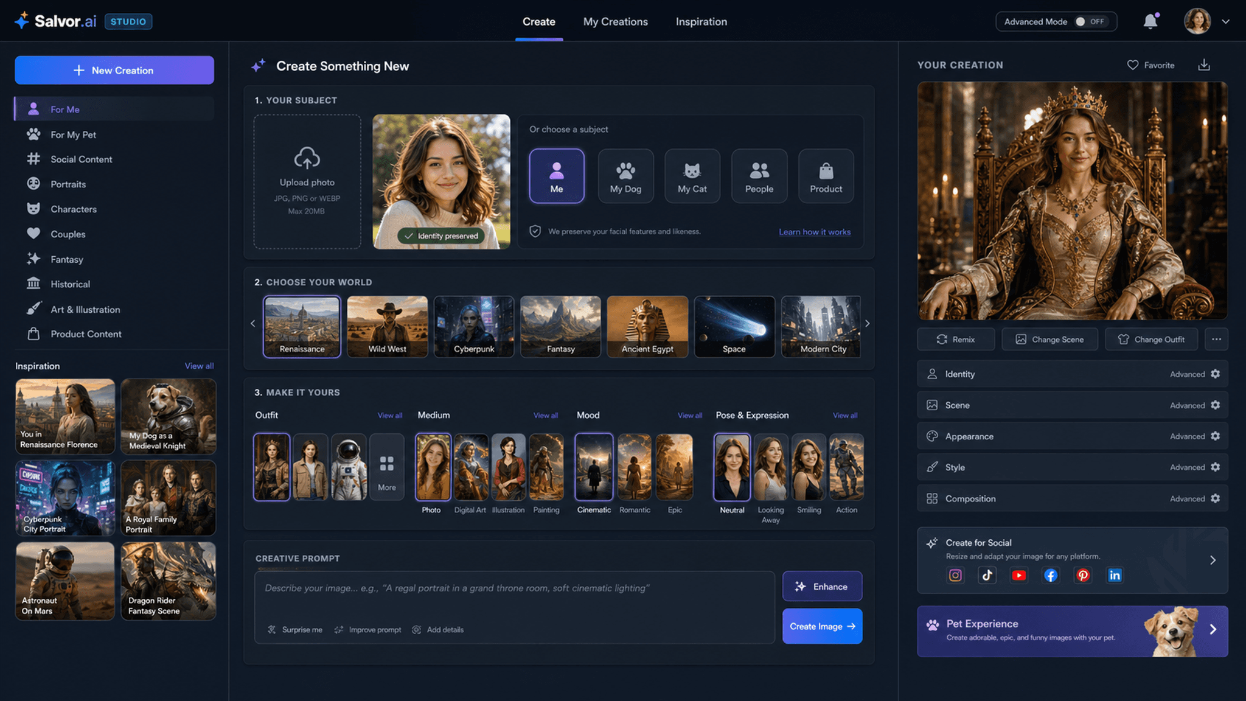Click the YouTube icon in Create for Social

(x=1019, y=575)
